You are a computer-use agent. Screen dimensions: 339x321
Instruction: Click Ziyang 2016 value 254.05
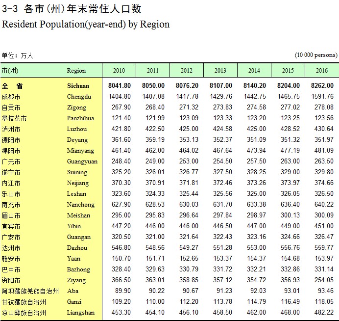click(x=324, y=280)
